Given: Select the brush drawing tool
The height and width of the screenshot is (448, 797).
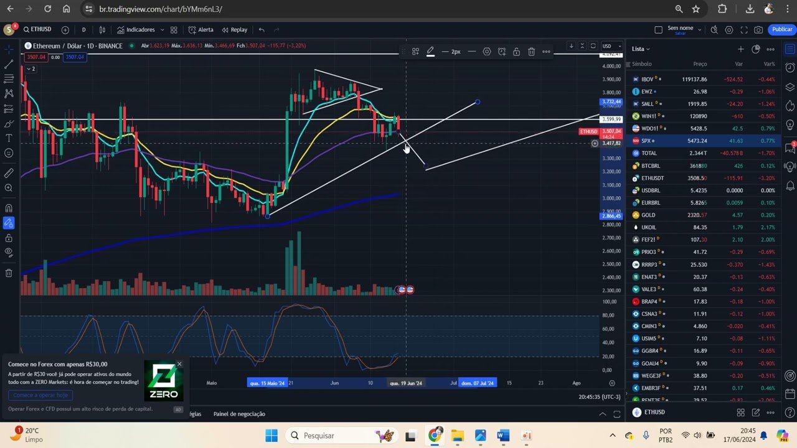Looking at the screenshot, I should pyautogui.click(x=9, y=123).
